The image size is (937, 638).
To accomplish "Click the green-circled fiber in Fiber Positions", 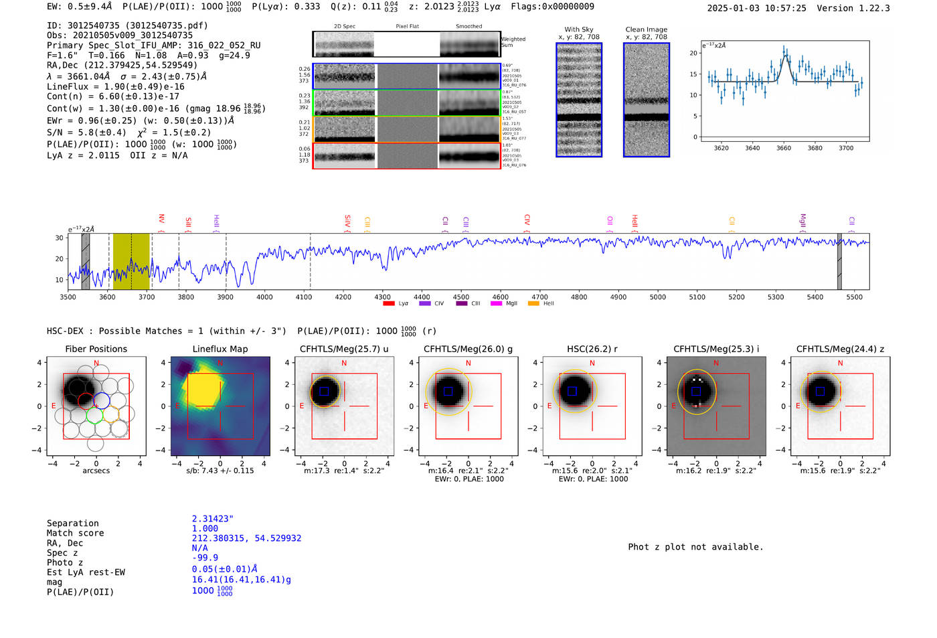I will pos(94,414).
